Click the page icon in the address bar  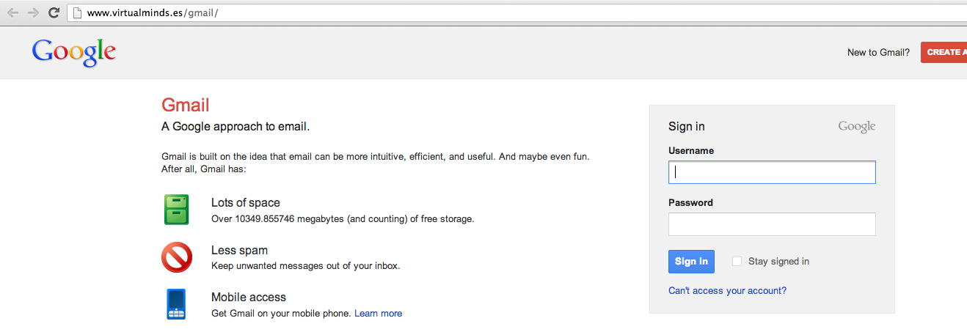click(76, 12)
